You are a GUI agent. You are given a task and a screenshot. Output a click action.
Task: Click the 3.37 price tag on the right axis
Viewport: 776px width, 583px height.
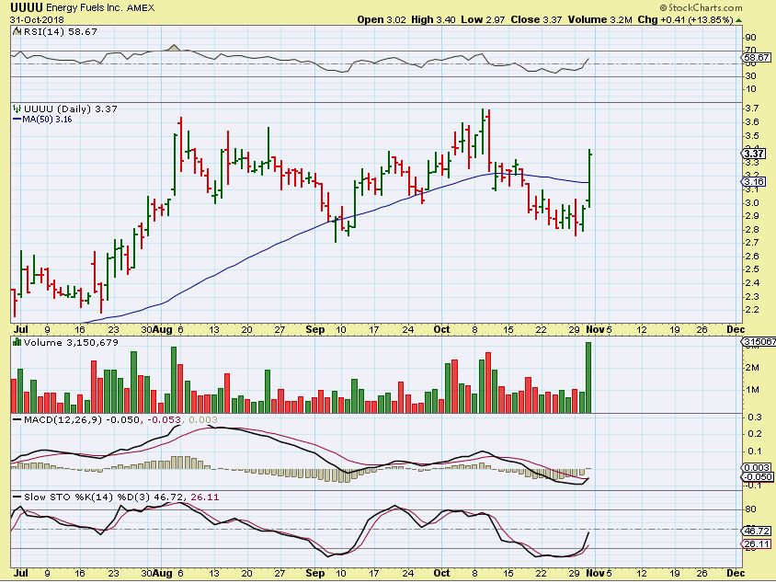tap(754, 154)
